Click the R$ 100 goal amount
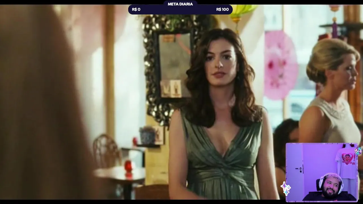Image resolution: width=363 pixels, height=204 pixels. pyautogui.click(x=222, y=9)
